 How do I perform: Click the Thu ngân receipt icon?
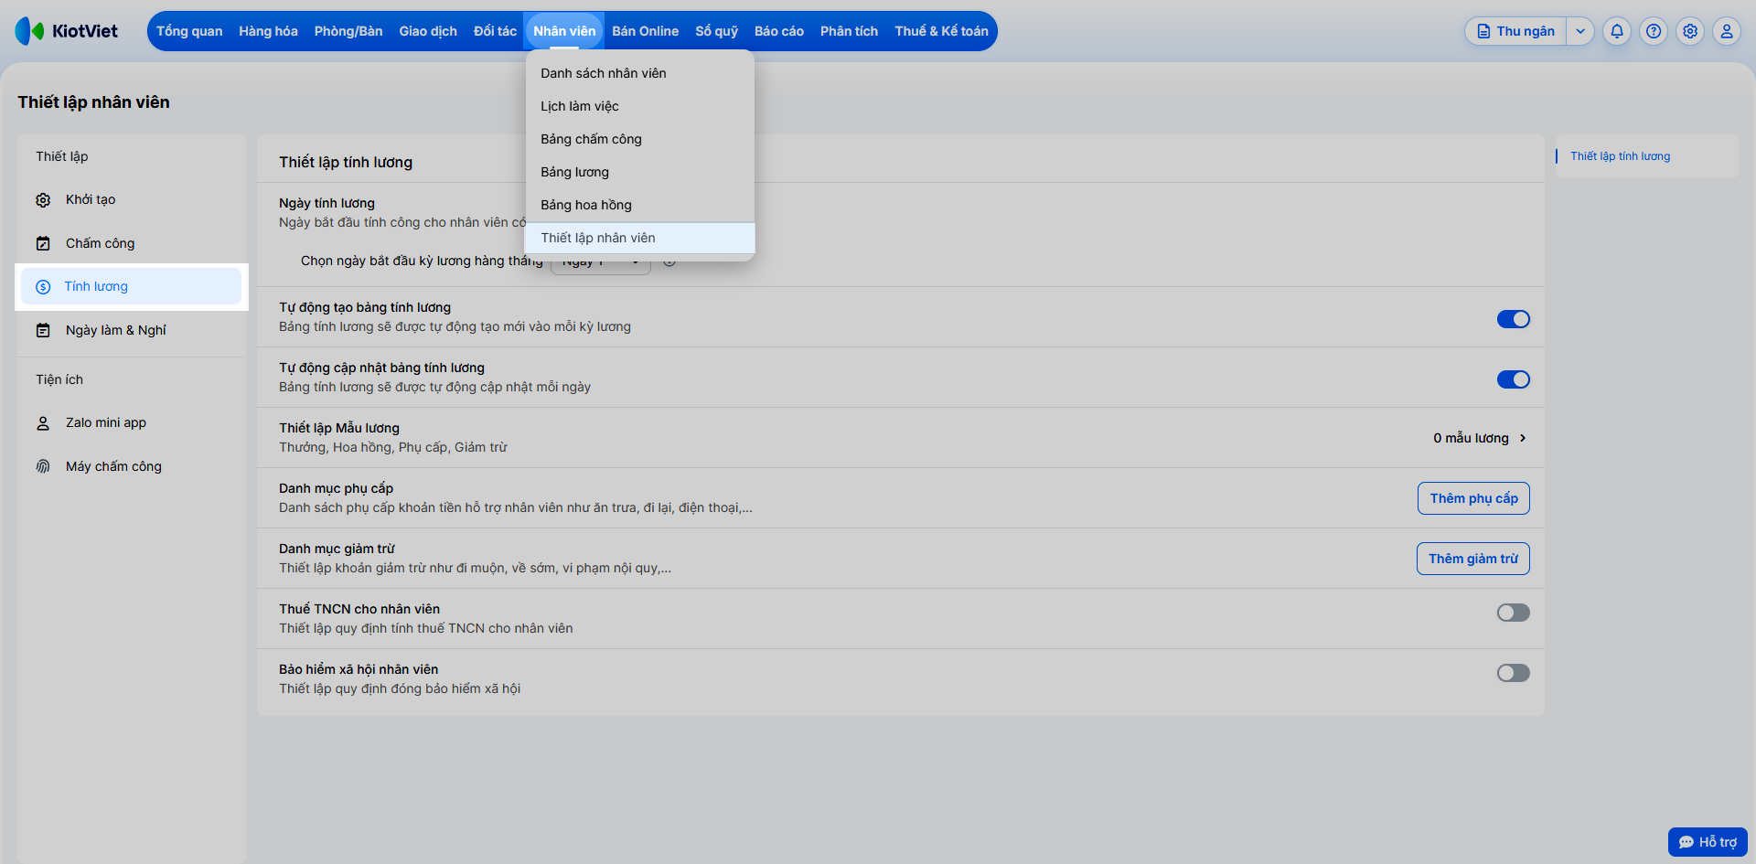tap(1483, 31)
